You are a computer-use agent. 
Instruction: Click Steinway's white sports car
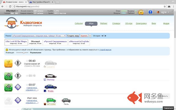click(51, 76)
